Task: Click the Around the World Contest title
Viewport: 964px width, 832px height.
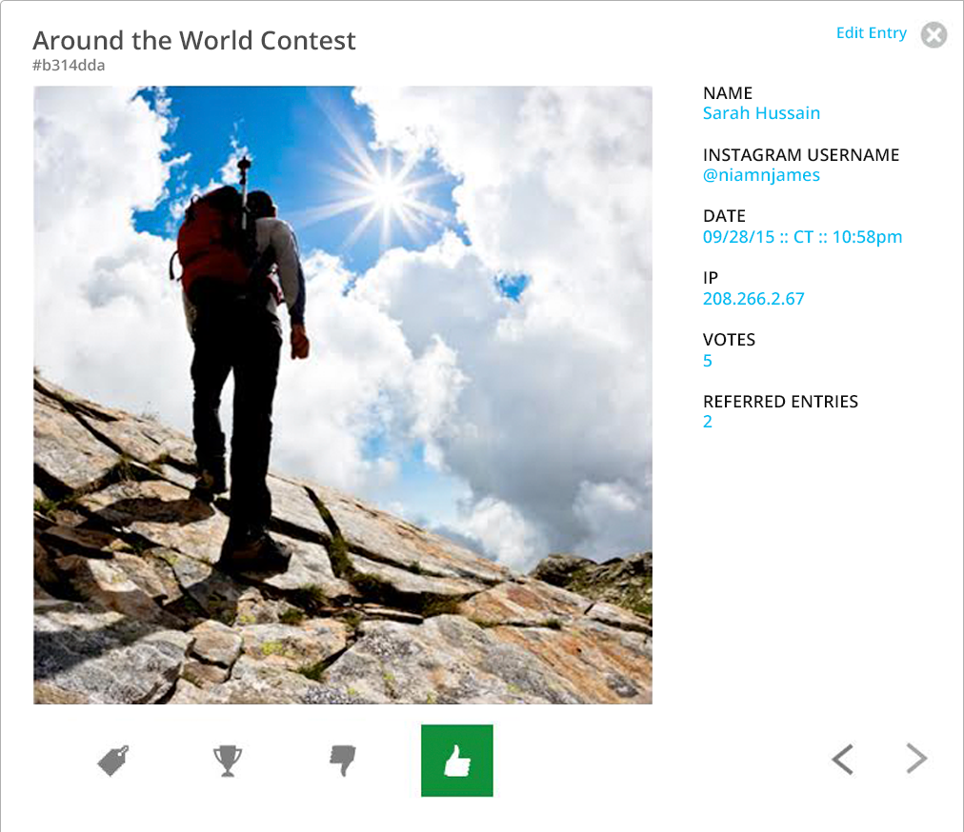Action: coord(194,41)
